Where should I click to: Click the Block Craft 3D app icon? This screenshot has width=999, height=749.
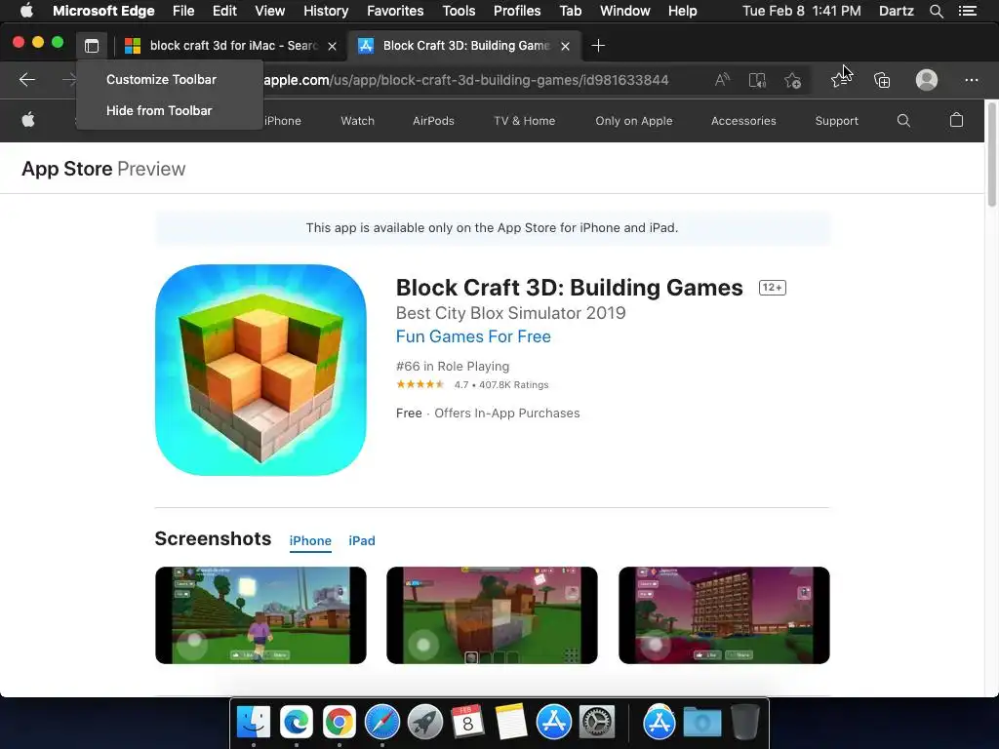coord(260,370)
